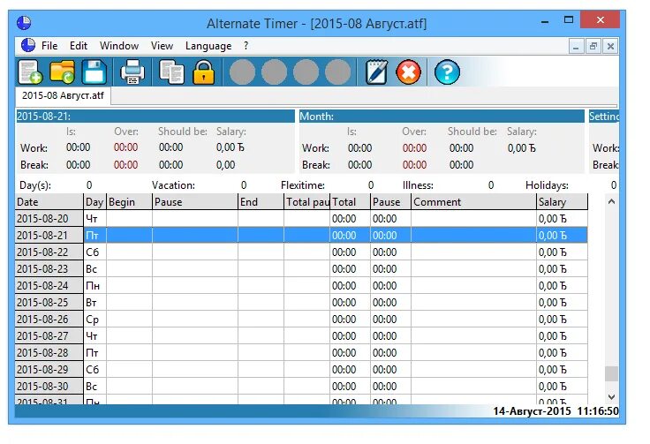Click the second gray circle toolbar button
This screenshot has height=444, width=650.
click(274, 72)
